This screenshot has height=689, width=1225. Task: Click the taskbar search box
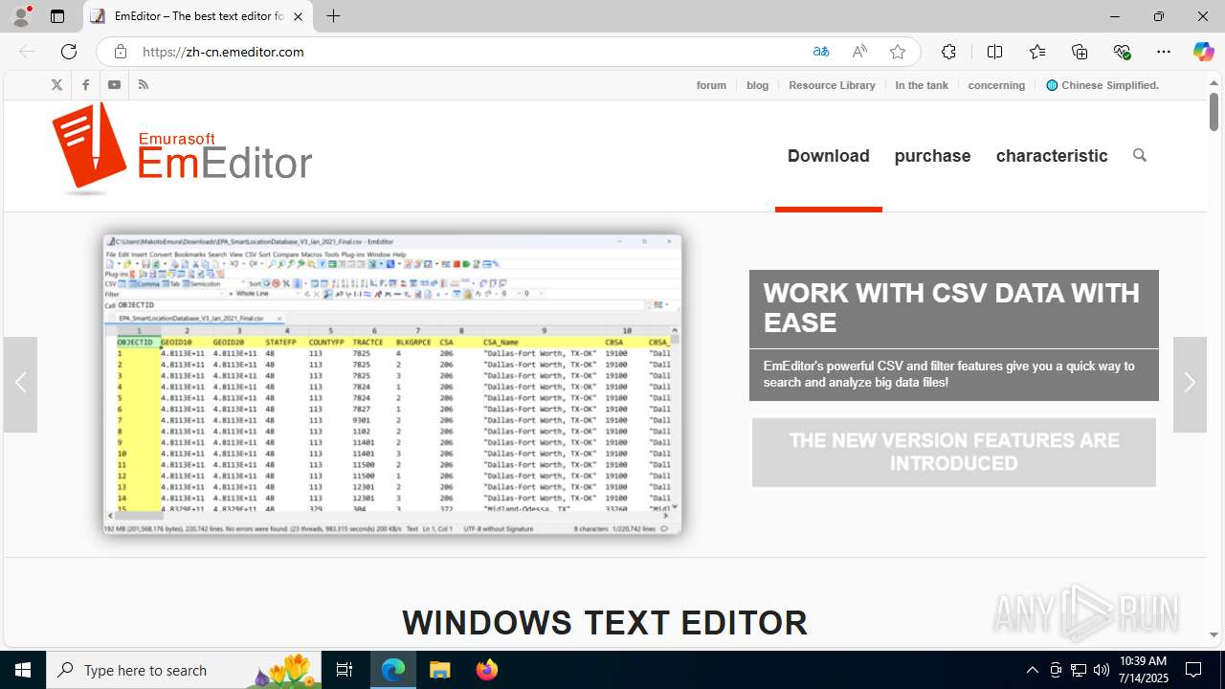pyautogui.click(x=186, y=670)
